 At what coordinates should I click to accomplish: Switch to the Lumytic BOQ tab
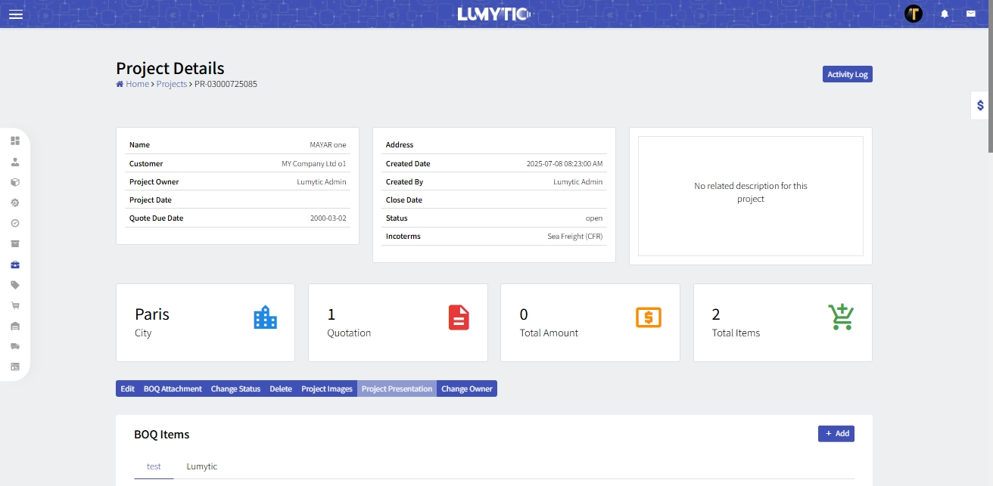[x=201, y=466]
